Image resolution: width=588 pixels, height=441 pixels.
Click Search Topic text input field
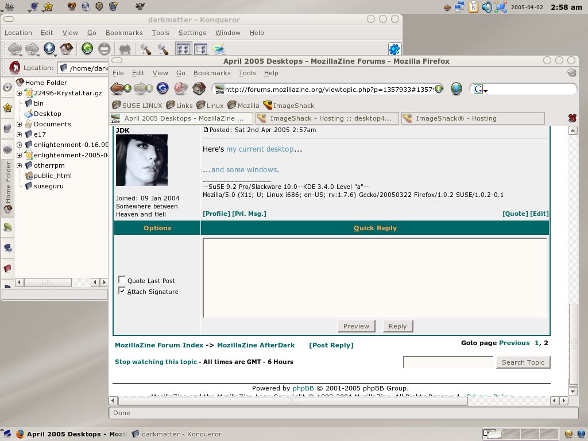tap(448, 362)
